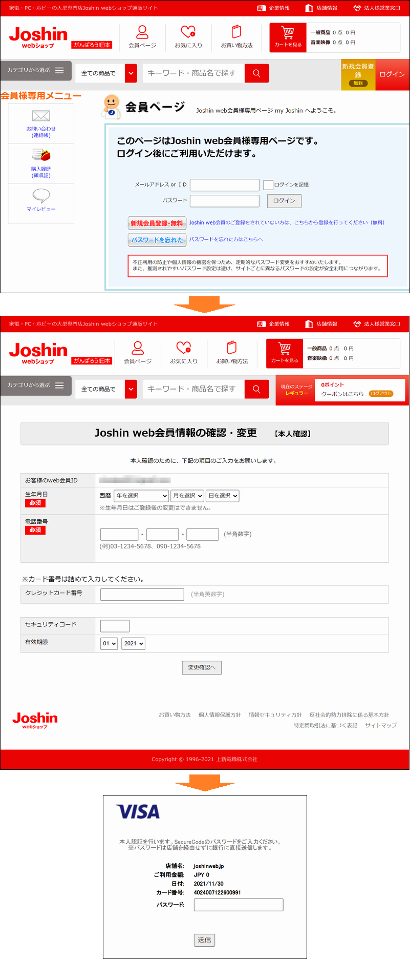The image size is (410, 959).
Task: Expand the 2021 expiry year dropdown
Action: [133, 643]
